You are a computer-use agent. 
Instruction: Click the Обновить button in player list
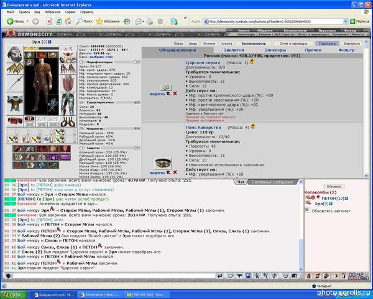coord(334,186)
